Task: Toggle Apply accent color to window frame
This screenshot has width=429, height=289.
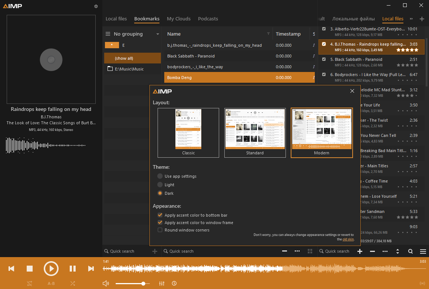Action: pos(160,223)
